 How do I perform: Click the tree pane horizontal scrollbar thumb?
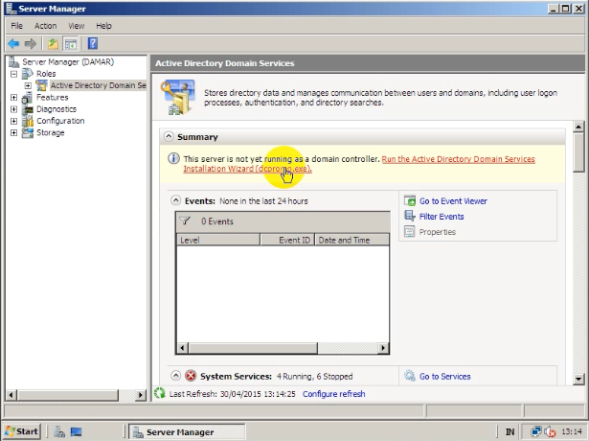(x=68, y=395)
